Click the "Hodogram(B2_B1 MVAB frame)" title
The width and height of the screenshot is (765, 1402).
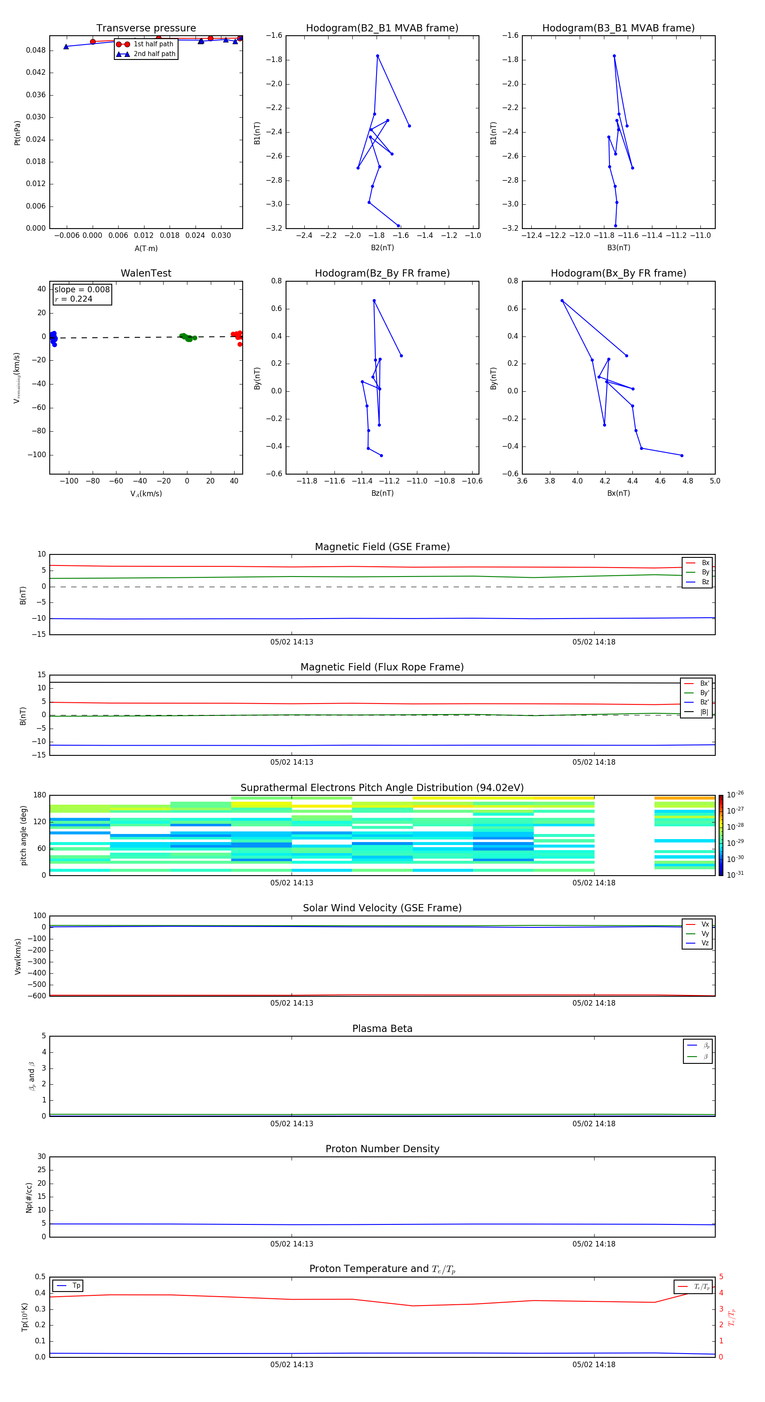point(382,28)
